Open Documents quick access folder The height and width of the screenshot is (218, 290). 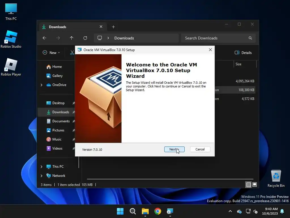61,121
